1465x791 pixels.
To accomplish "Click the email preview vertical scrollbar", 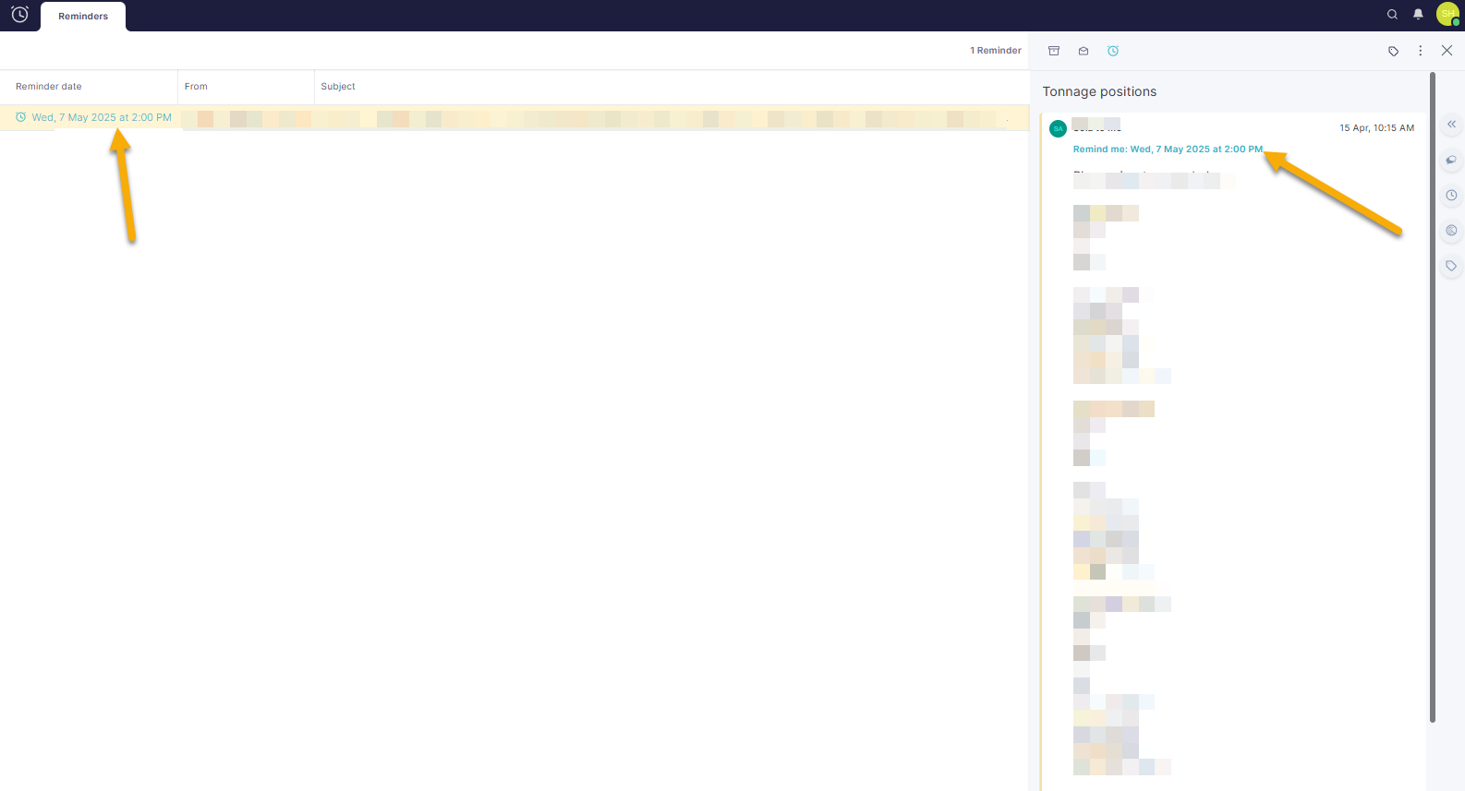I will [1432, 397].
